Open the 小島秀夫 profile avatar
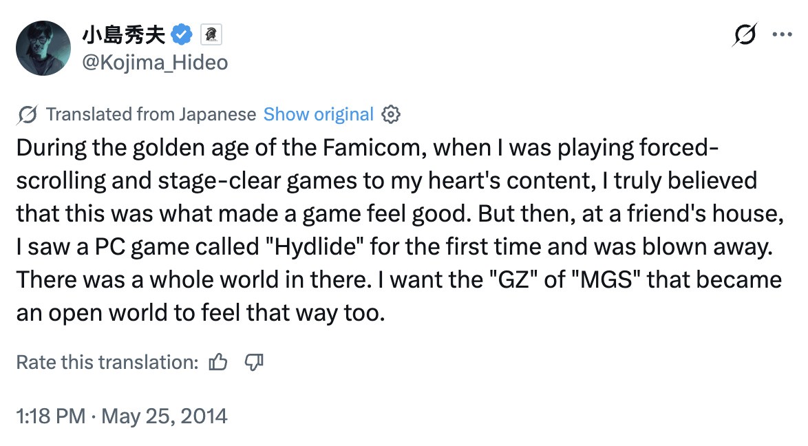808x446 pixels. (43, 47)
